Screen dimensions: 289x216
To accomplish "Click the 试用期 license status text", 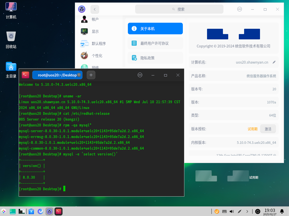I will (252, 129).
